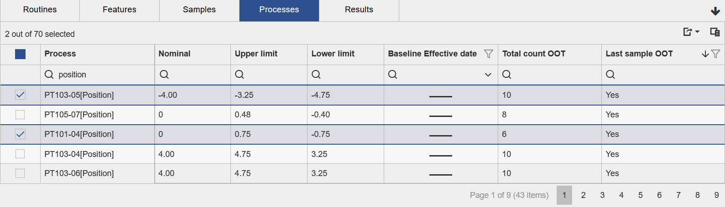
Task: Open the Features tab
Action: tap(119, 10)
